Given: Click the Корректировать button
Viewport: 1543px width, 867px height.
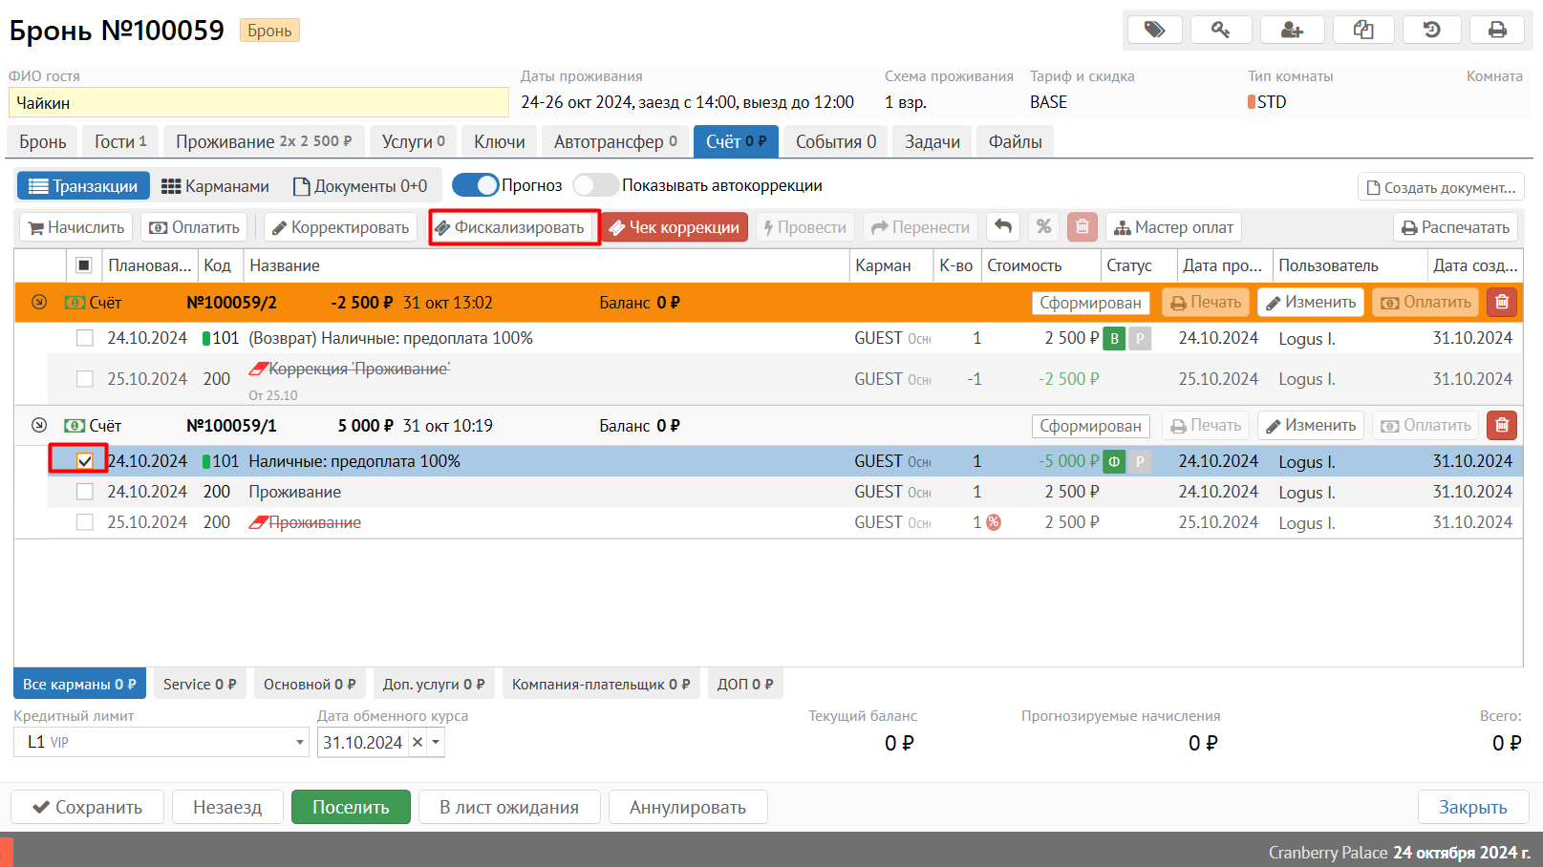Looking at the screenshot, I should [x=341, y=227].
